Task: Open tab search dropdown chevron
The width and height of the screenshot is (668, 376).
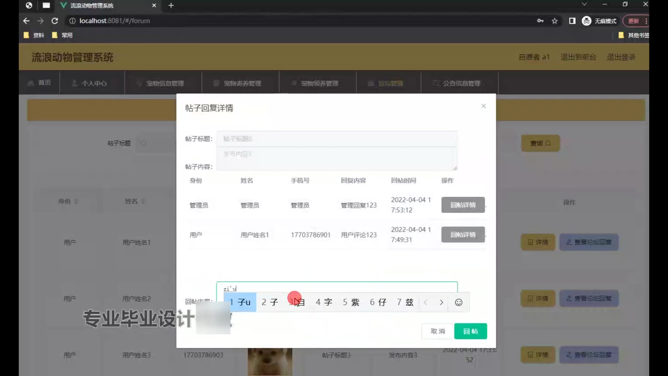Action: point(584,4)
